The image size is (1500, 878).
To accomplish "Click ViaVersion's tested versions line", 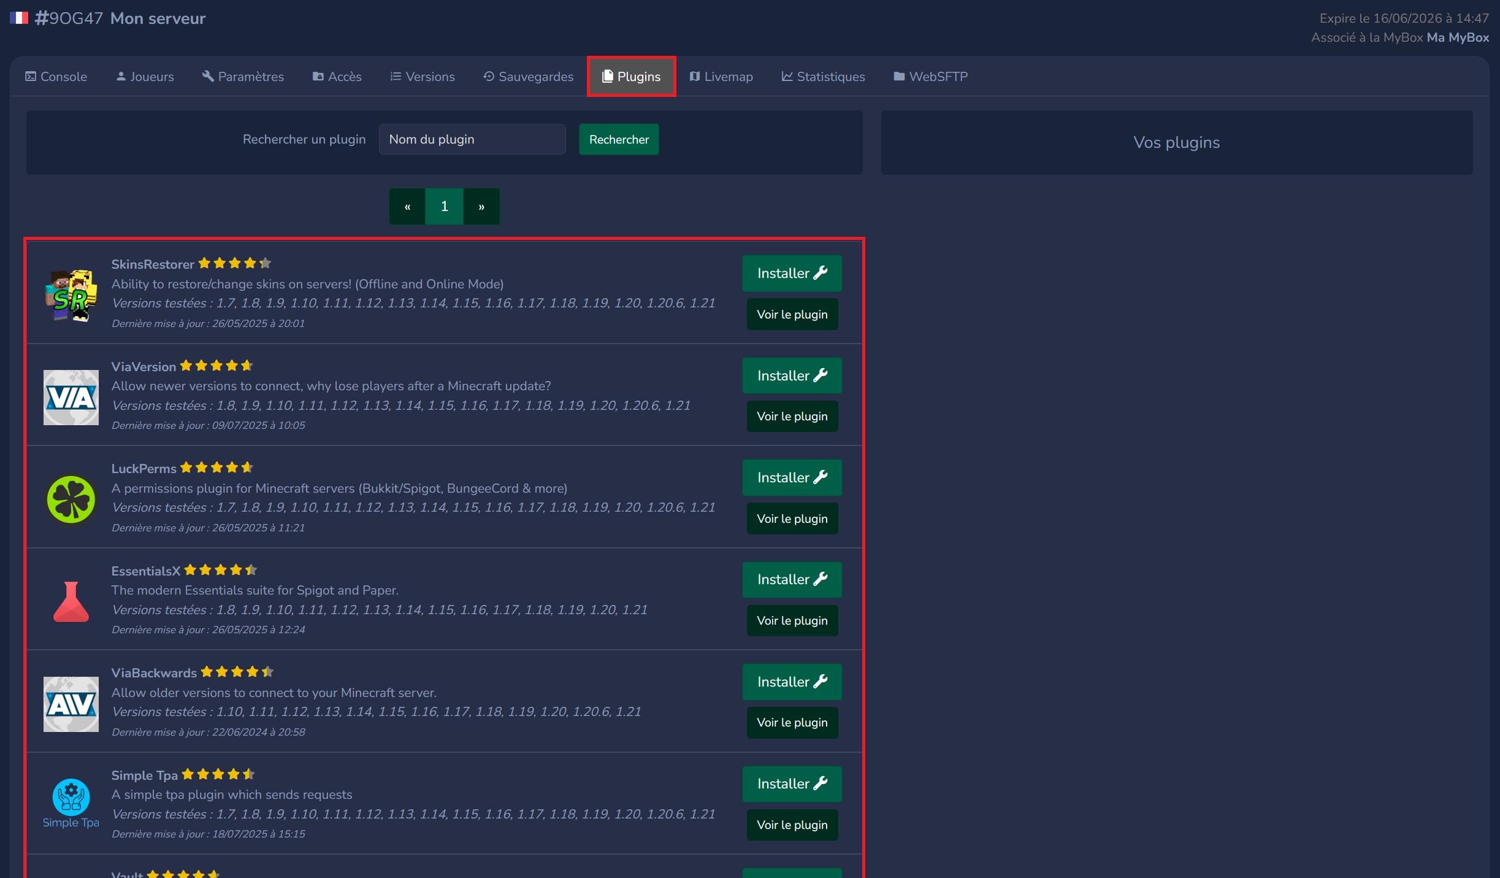I will click(x=401, y=406).
